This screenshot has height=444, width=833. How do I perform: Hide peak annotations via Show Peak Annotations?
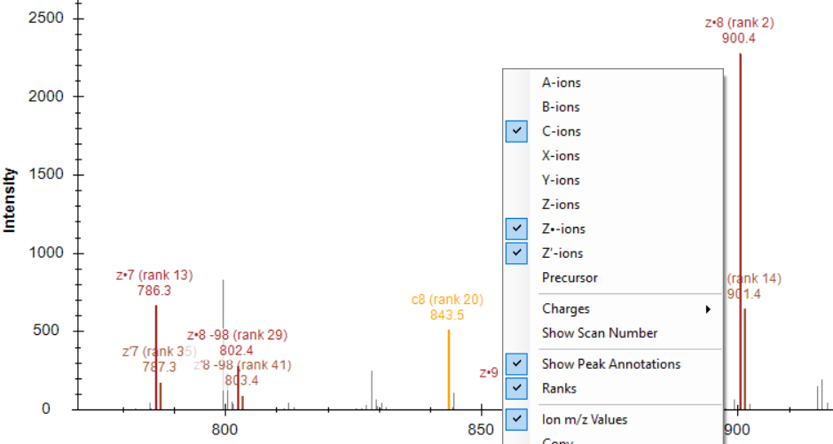pyautogui.click(x=611, y=364)
